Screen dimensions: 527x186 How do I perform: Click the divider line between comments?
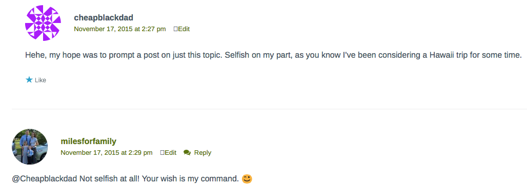coord(269,109)
